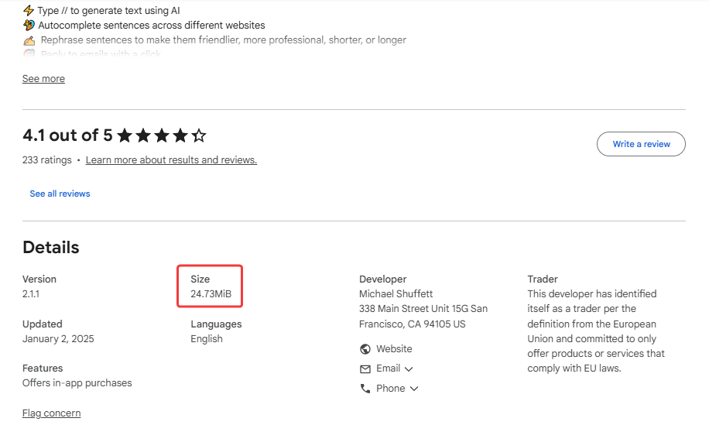Click the phone handset icon
This screenshot has height=425, width=709.
[x=365, y=389]
